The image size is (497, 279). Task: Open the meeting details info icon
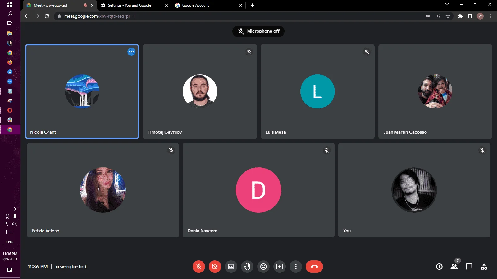point(439,267)
